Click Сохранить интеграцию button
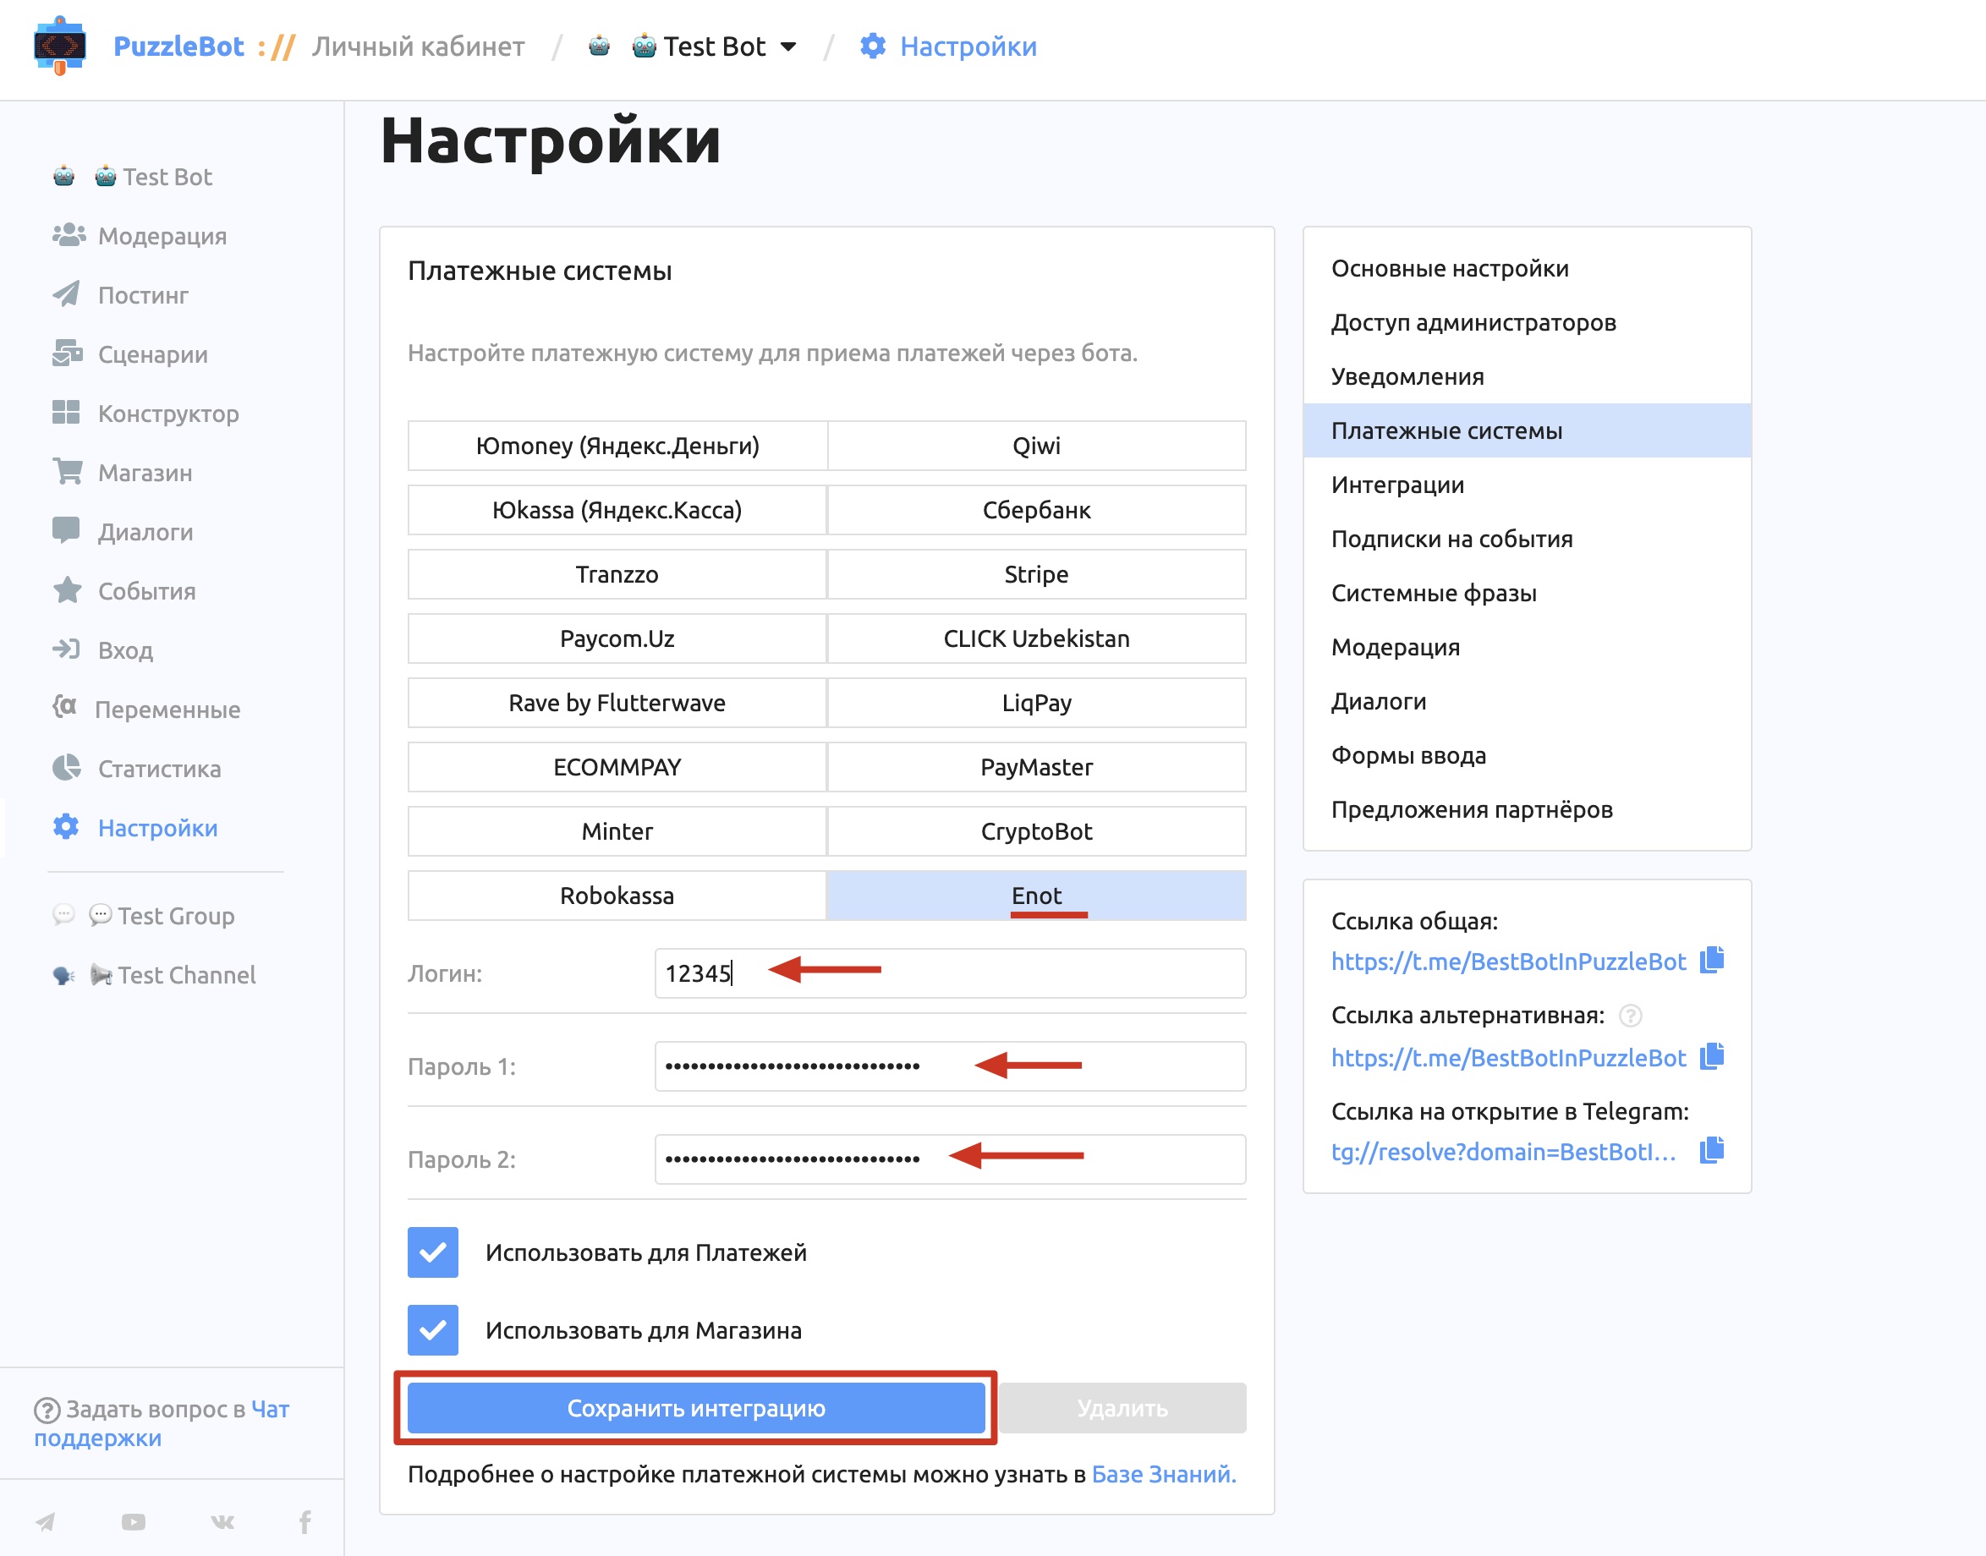1986x1556 pixels. 696,1408
